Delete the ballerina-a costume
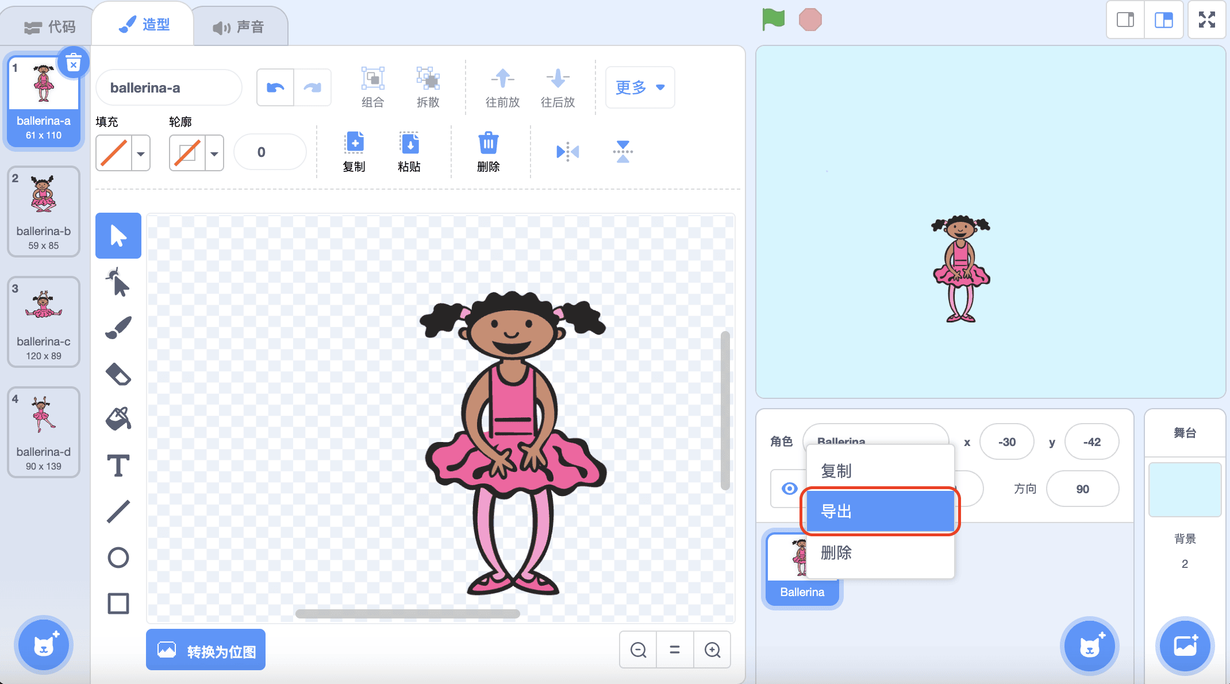The height and width of the screenshot is (684, 1230). click(x=74, y=63)
